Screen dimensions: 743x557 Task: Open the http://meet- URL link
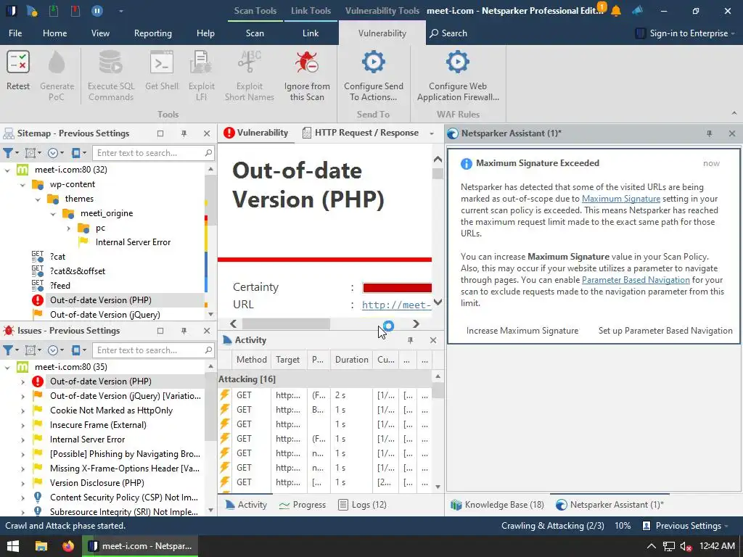click(396, 305)
